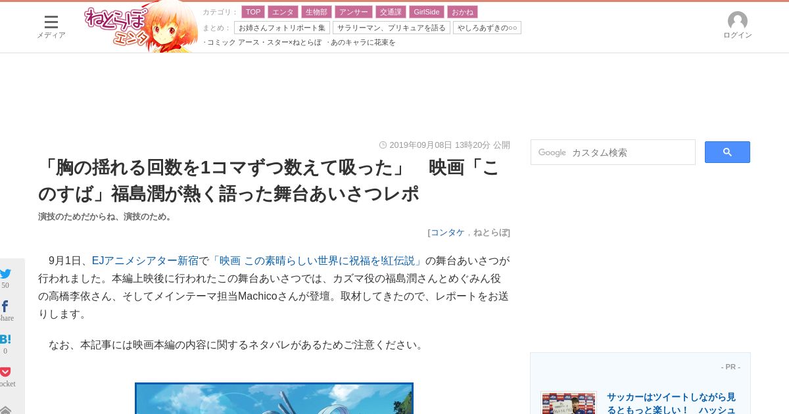
Task: Click the subtitle 演技のためだからね、演技のため。
Action: (107, 217)
